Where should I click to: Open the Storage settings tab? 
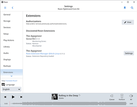[x=11, y=21]
